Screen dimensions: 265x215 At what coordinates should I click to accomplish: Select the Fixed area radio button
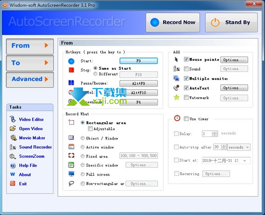click(x=83, y=156)
